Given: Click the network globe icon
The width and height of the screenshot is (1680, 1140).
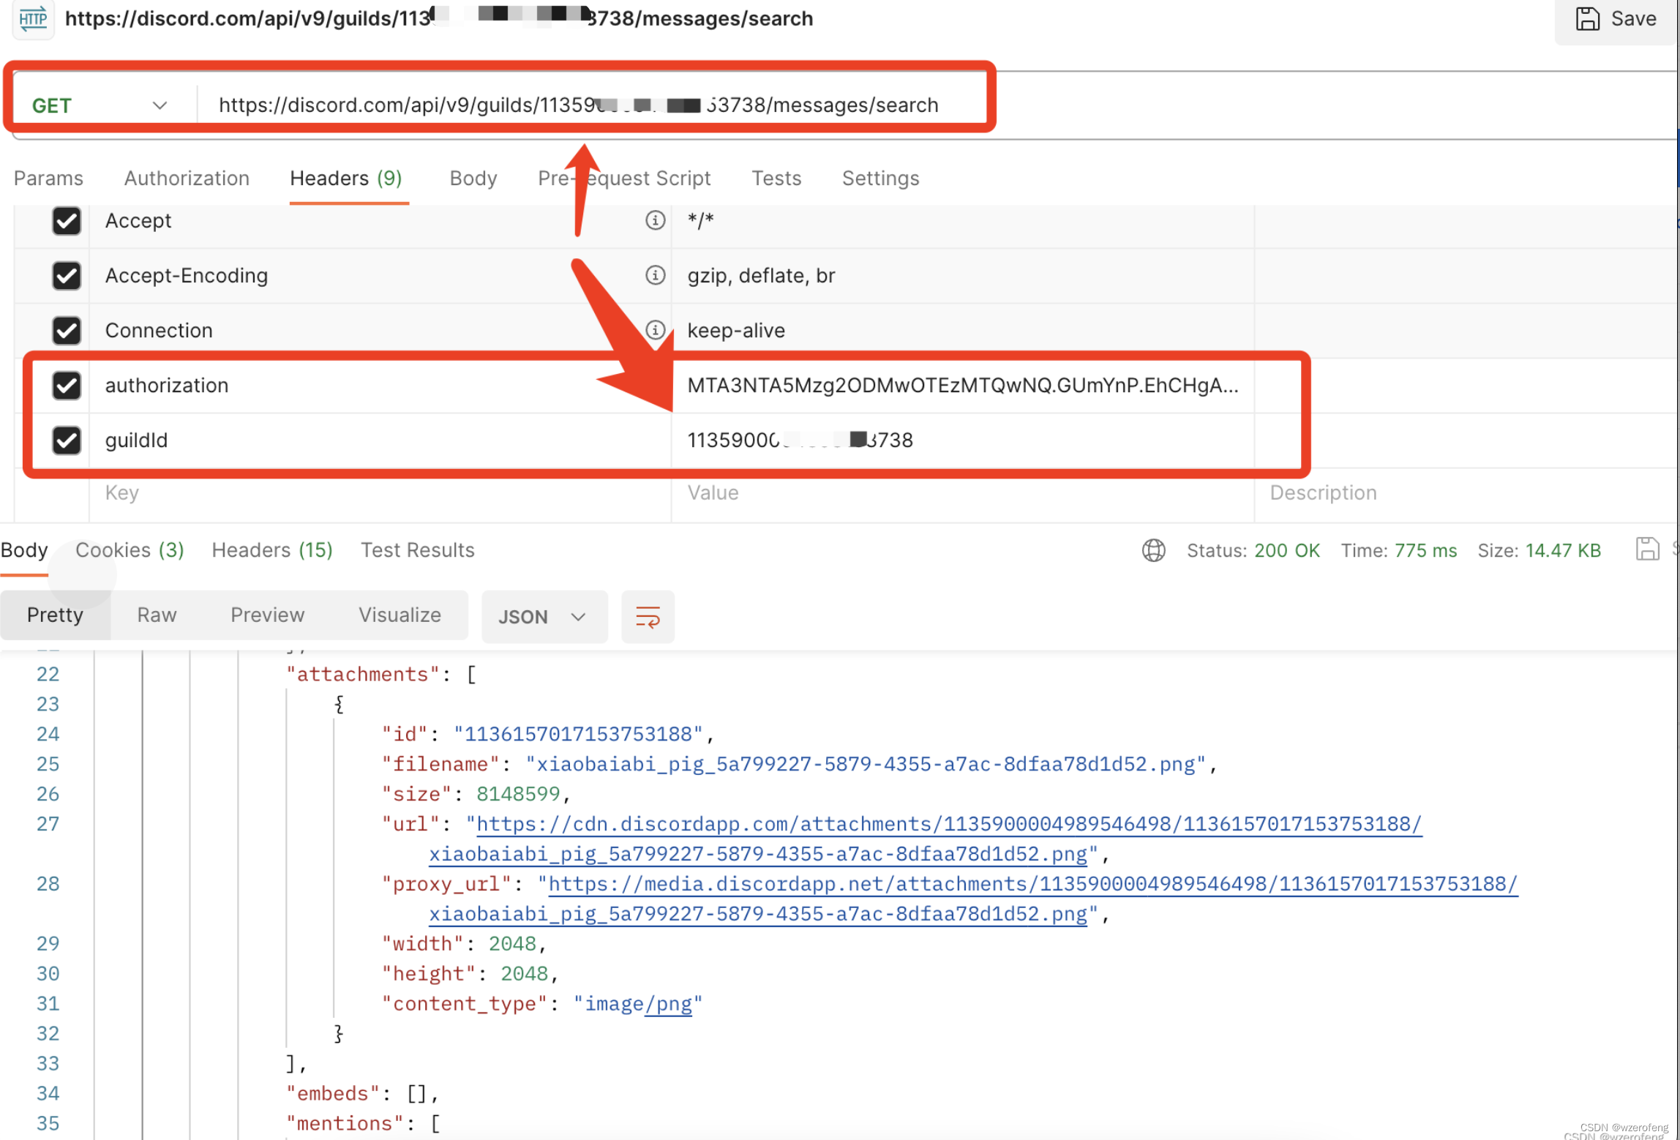Looking at the screenshot, I should pyautogui.click(x=1153, y=550).
